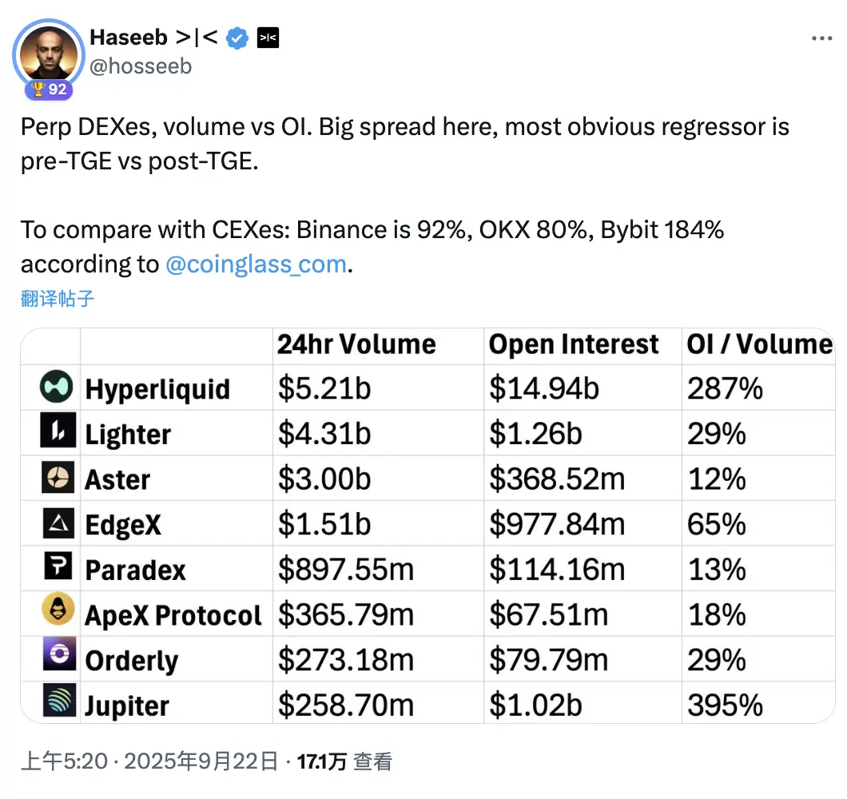Click the Aster logo icon
Viewport: 847px width, 799px height.
[x=57, y=478]
